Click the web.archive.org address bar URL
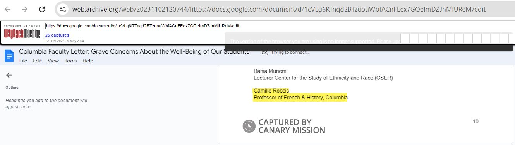Image resolution: width=515 pixels, height=145 pixels. point(279,9)
